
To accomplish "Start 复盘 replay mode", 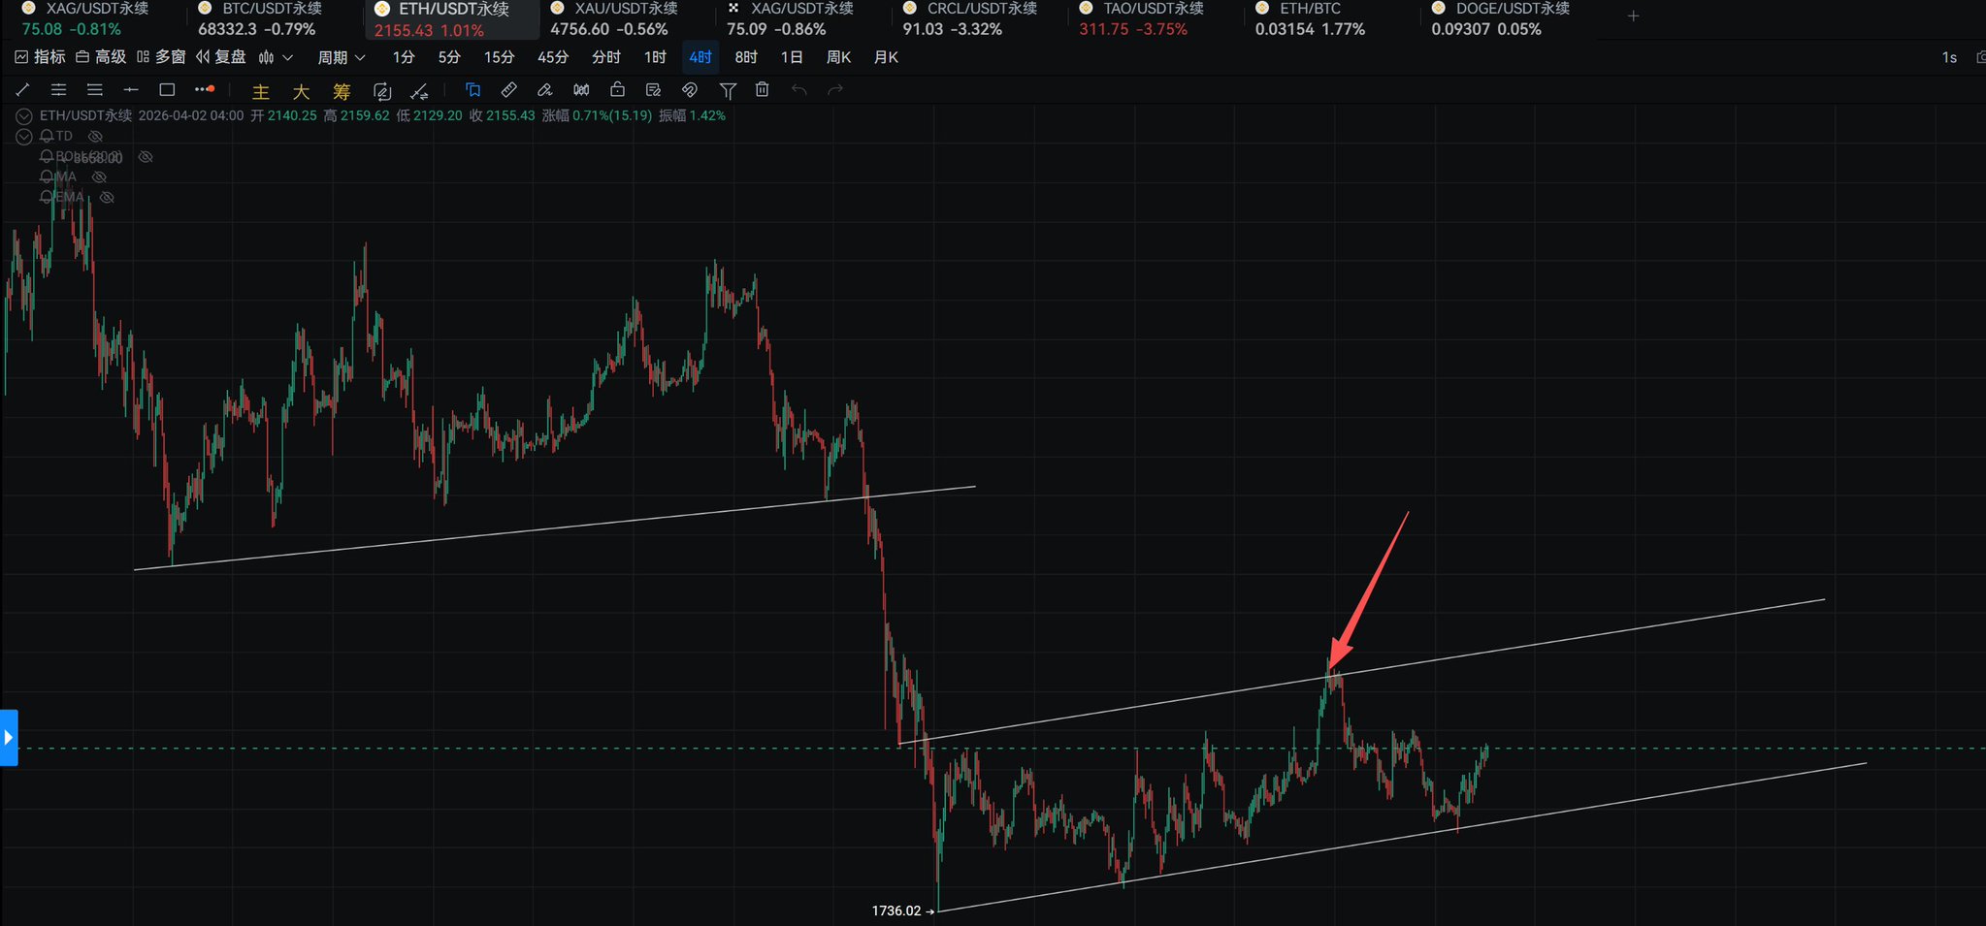I will tap(221, 57).
